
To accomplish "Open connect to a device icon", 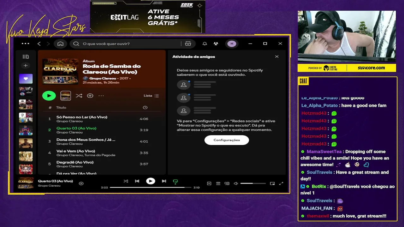I will (227, 183).
